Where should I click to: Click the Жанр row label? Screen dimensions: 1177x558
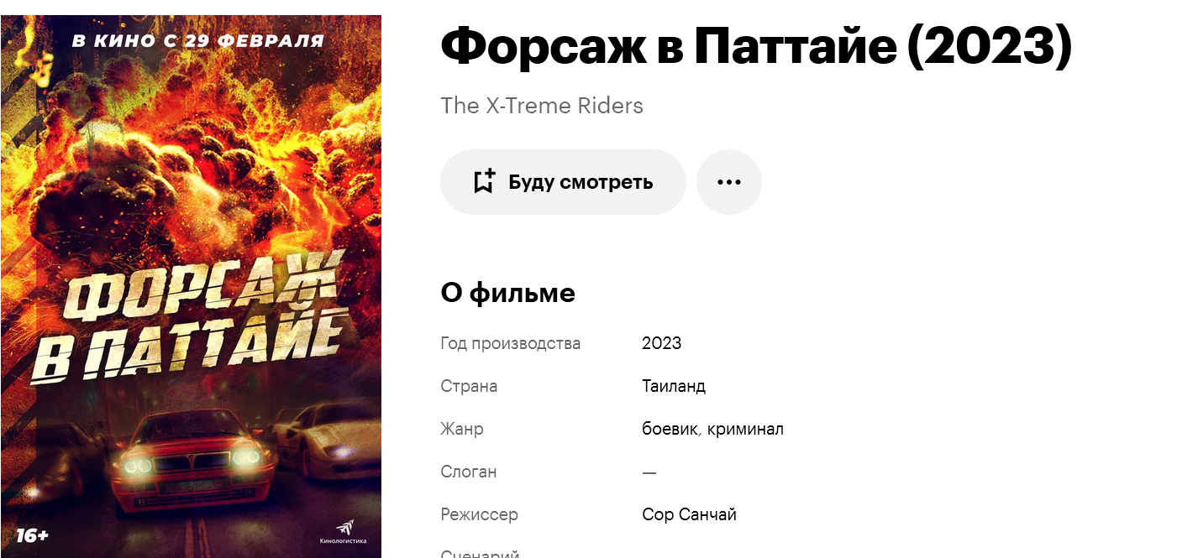click(462, 429)
